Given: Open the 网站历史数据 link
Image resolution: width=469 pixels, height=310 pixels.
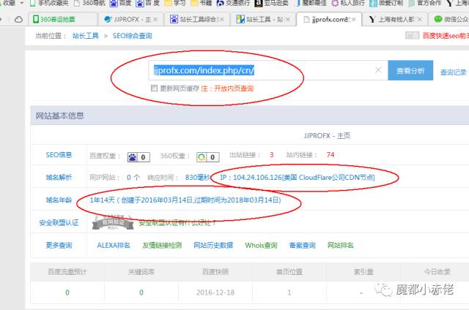Looking at the screenshot, I should coord(213,245).
